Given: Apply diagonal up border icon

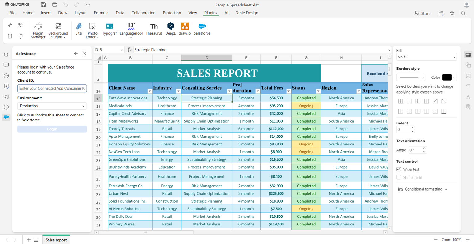Looking at the screenshot, I should 435,101.
